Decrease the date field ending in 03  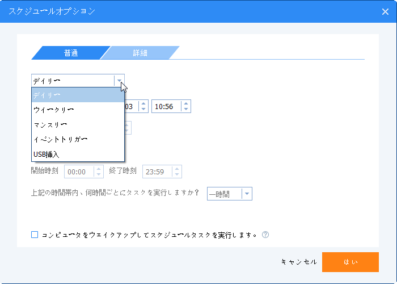(x=143, y=109)
